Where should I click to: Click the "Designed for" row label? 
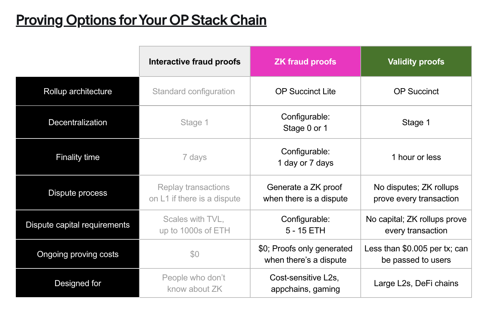tap(78, 283)
